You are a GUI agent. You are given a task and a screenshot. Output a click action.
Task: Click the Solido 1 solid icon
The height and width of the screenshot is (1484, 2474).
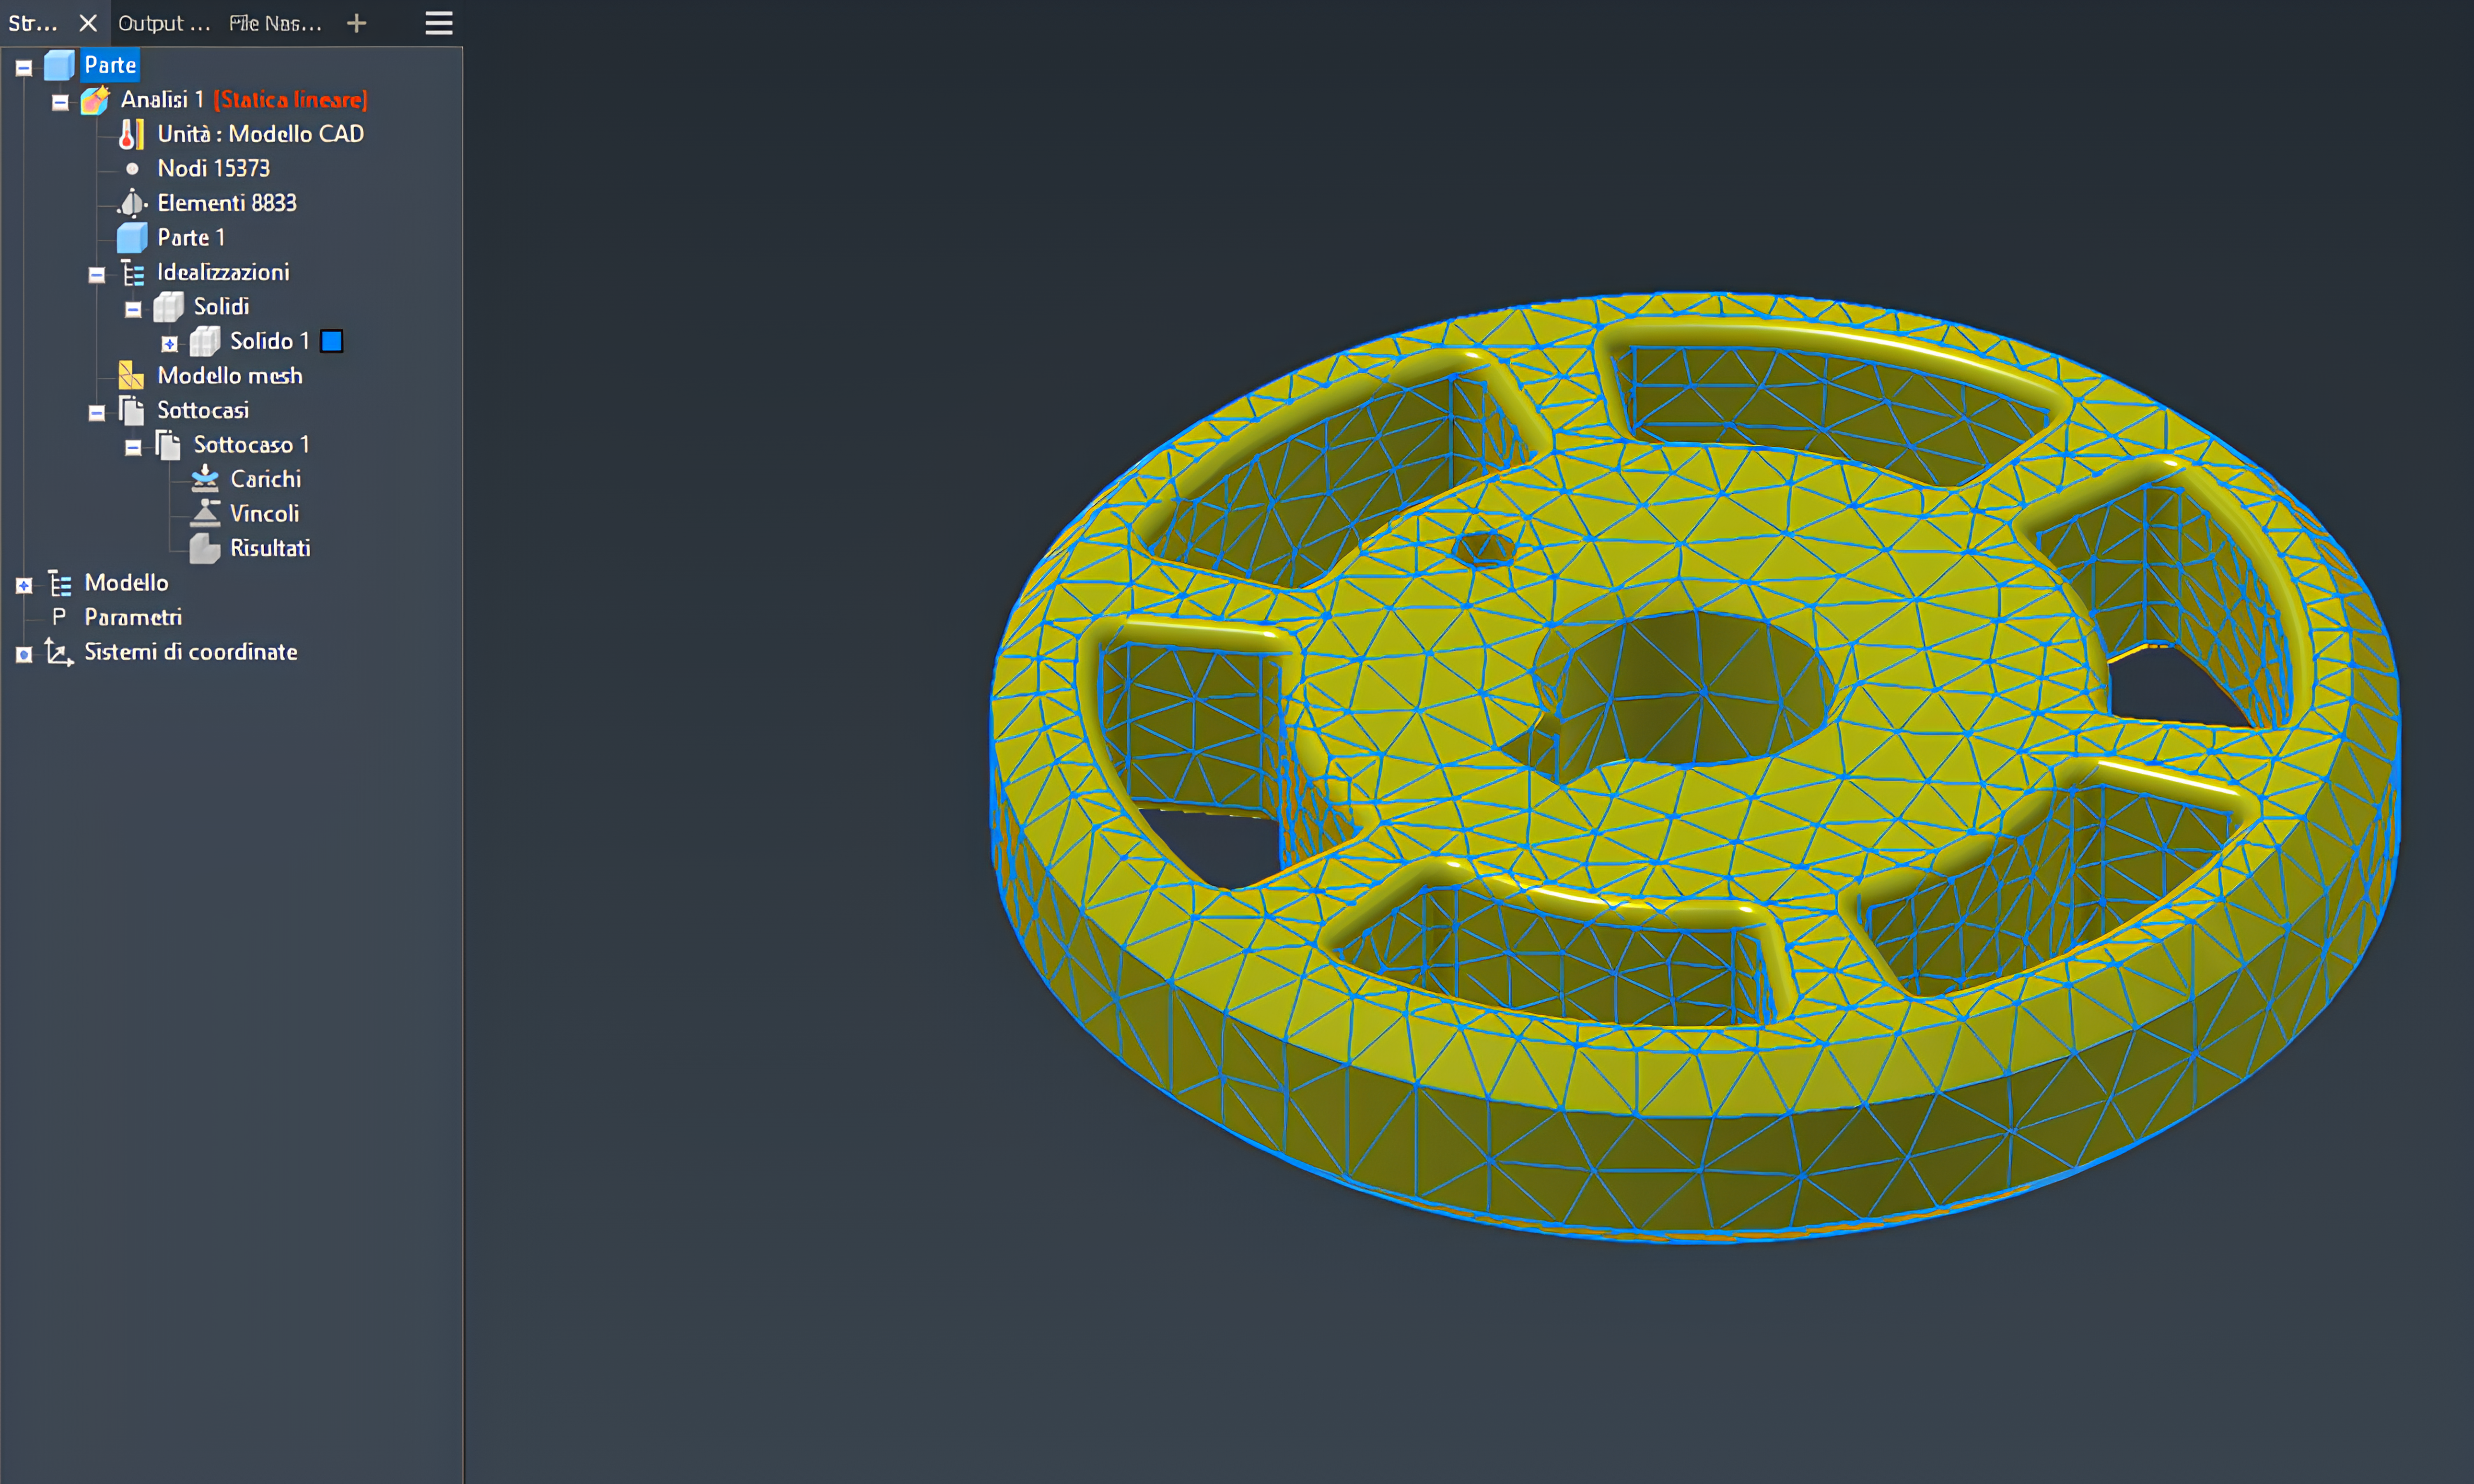click(205, 342)
